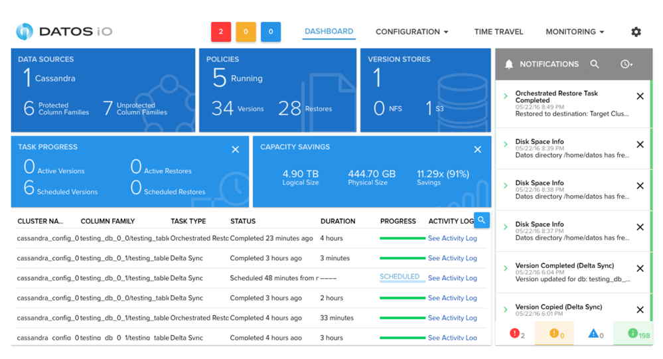Search the task table with magnifier button

(x=482, y=220)
